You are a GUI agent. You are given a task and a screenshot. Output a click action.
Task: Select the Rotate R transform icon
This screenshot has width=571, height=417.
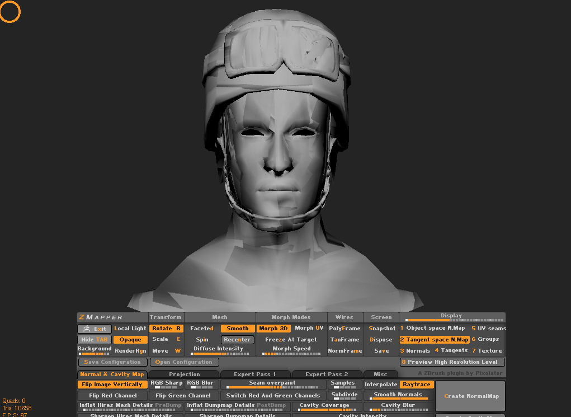(x=166, y=329)
